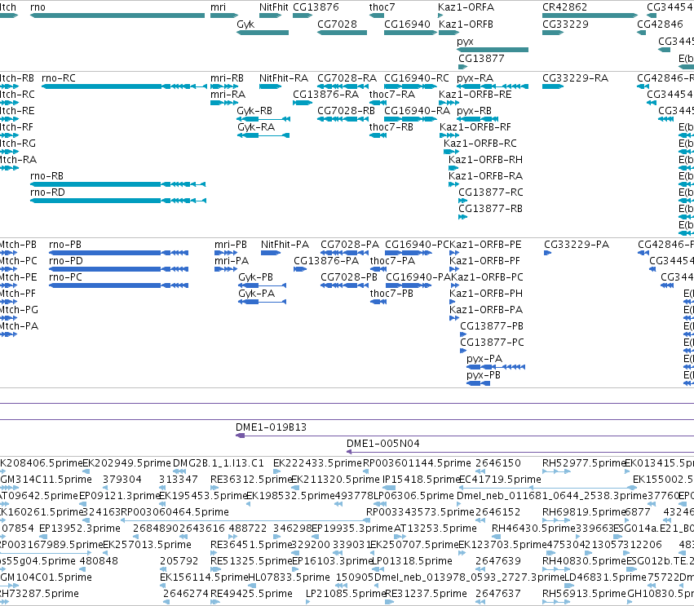694x606 pixels.
Task: Open the RH56913.5prime EST label
Action: pyautogui.click(x=584, y=594)
